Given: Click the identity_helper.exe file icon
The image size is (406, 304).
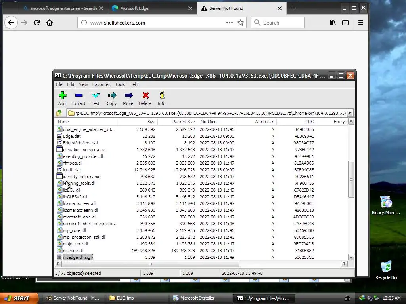Looking at the screenshot, I should coord(59,176).
